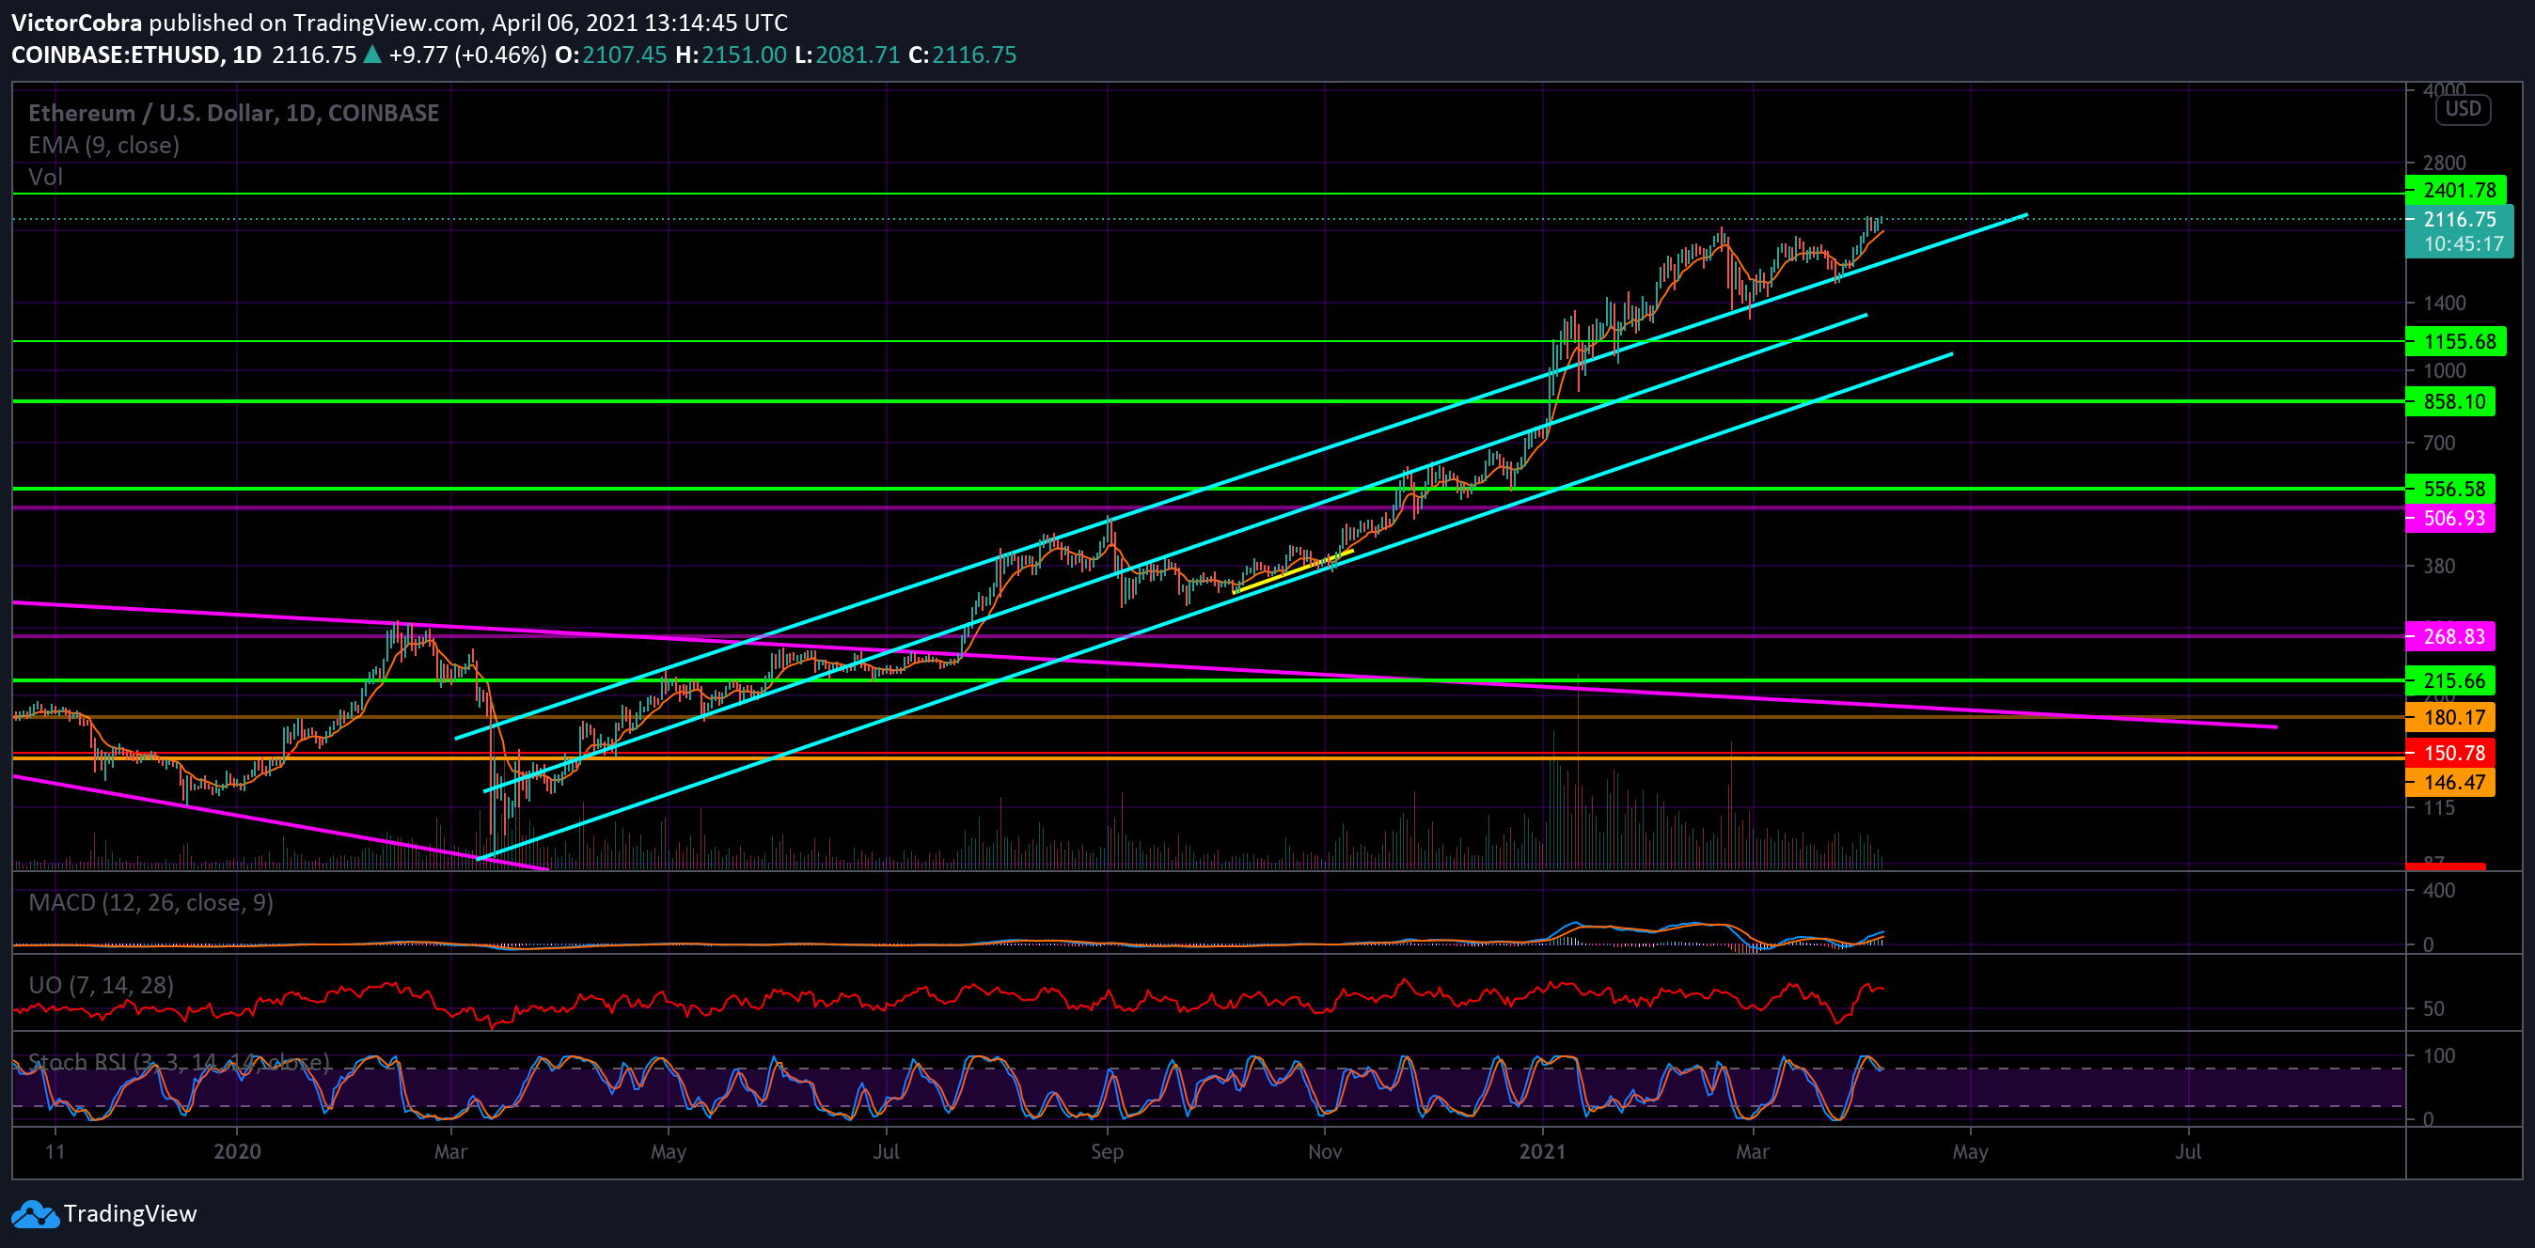
Task: Click the H:2151.00 high value
Action: (732, 55)
